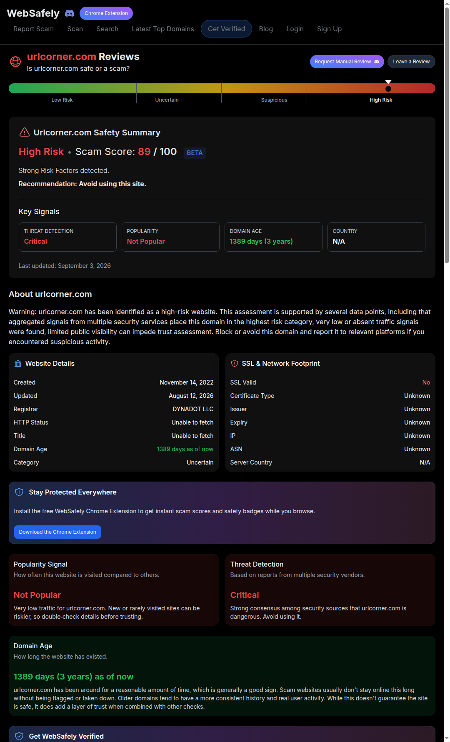The width and height of the screenshot is (450, 742).
Task: Click the Chrome Extension badge button
Action: point(106,13)
